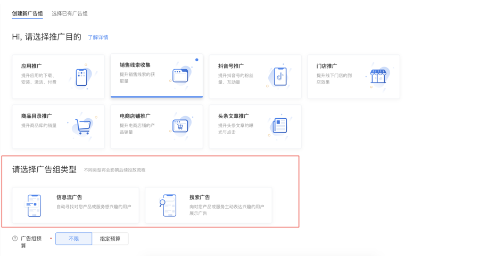Click the 头条文章推广 newspaper icon

click(x=279, y=126)
